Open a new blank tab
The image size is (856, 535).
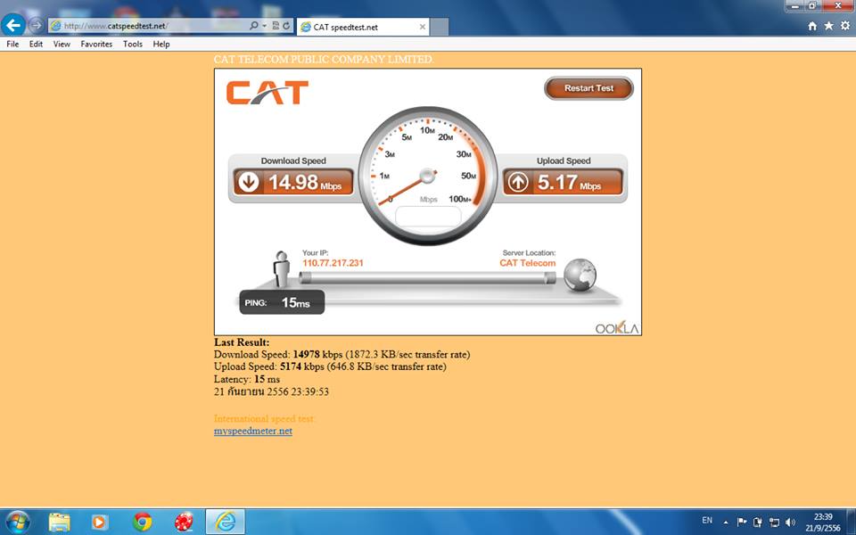click(440, 27)
